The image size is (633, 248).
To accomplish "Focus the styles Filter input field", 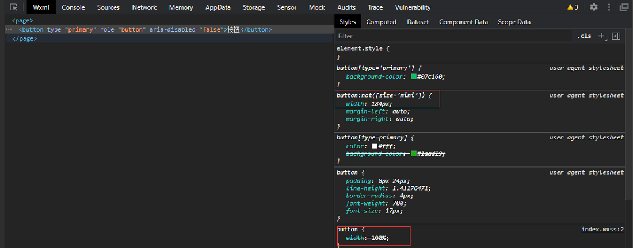I will tap(454, 36).
